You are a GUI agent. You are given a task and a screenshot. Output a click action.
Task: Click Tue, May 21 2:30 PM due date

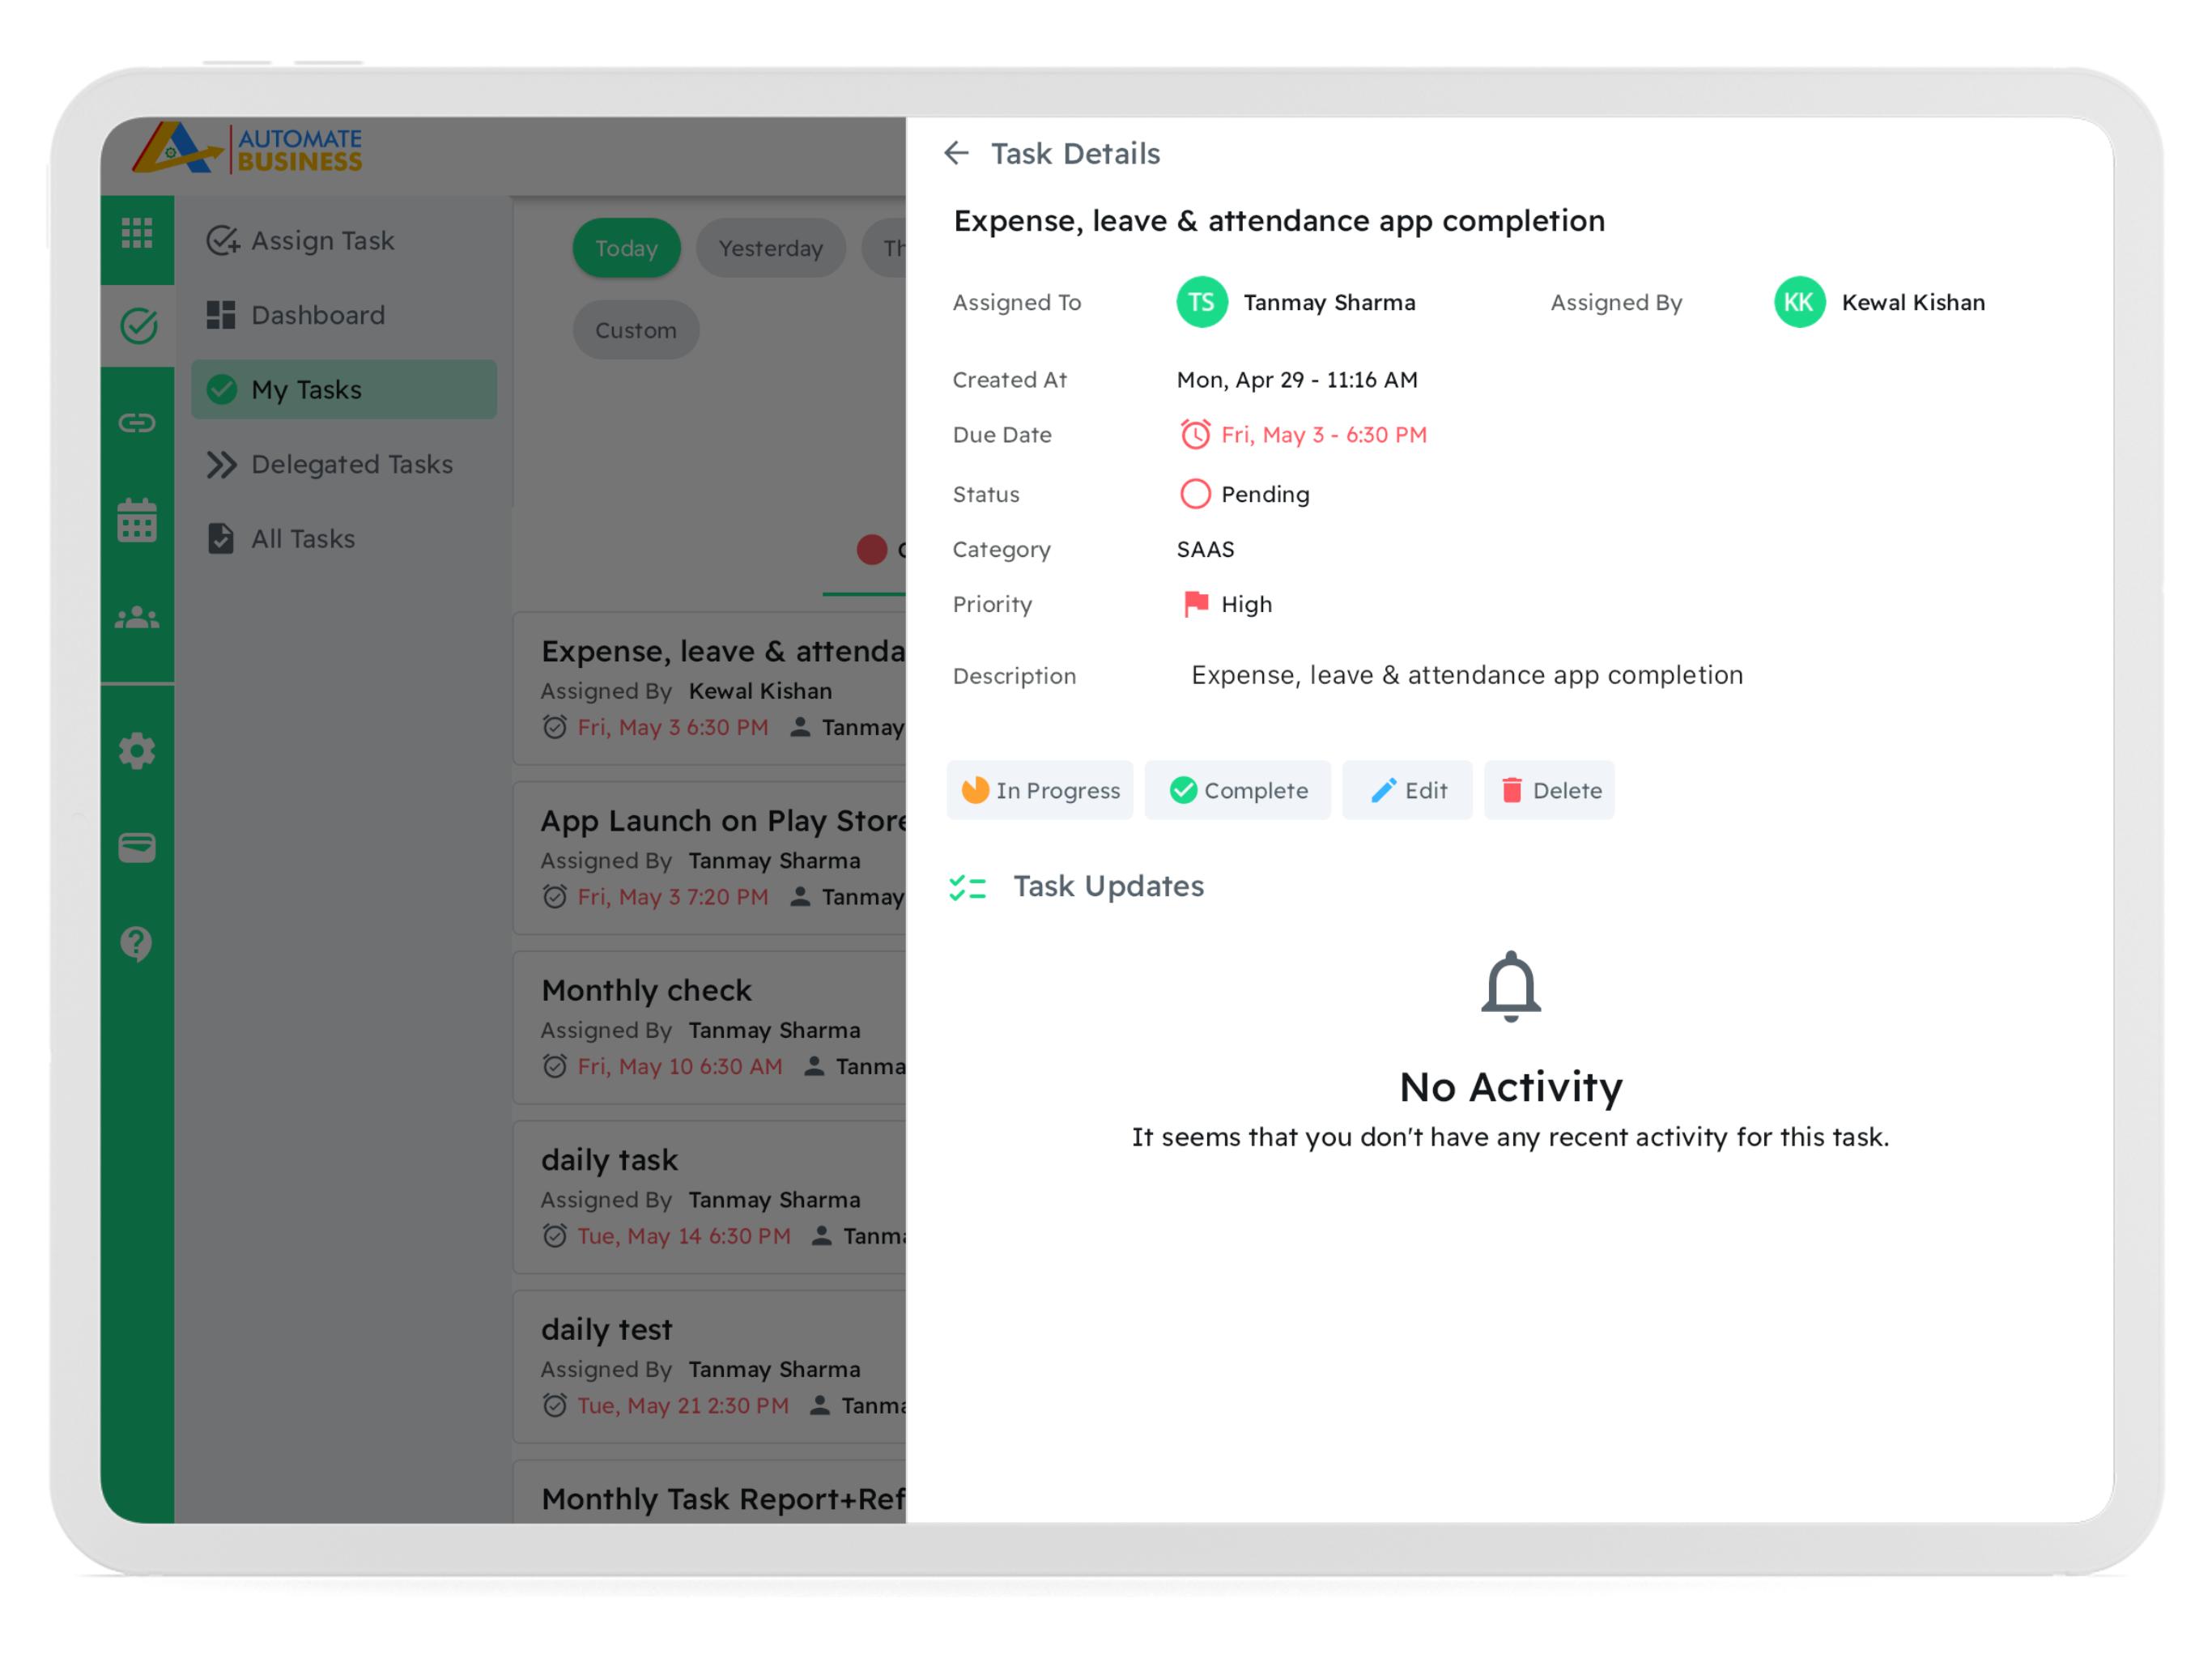[683, 1405]
